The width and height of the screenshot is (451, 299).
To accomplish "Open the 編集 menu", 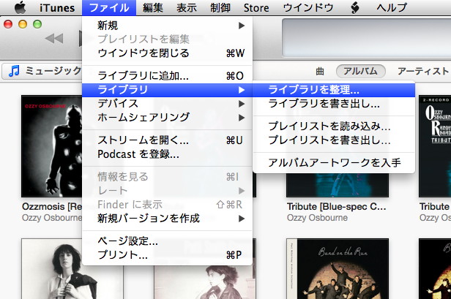I will (153, 8).
